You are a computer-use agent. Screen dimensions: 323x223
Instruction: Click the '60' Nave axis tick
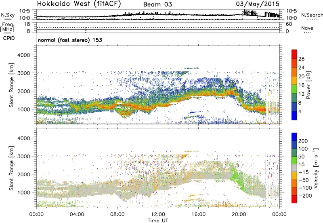click(x=289, y=24)
